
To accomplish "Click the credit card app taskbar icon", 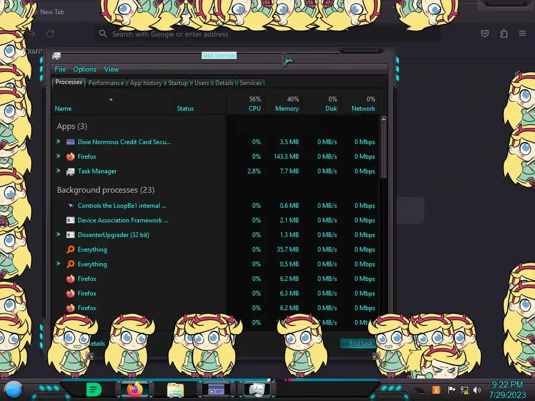I will pos(216,390).
